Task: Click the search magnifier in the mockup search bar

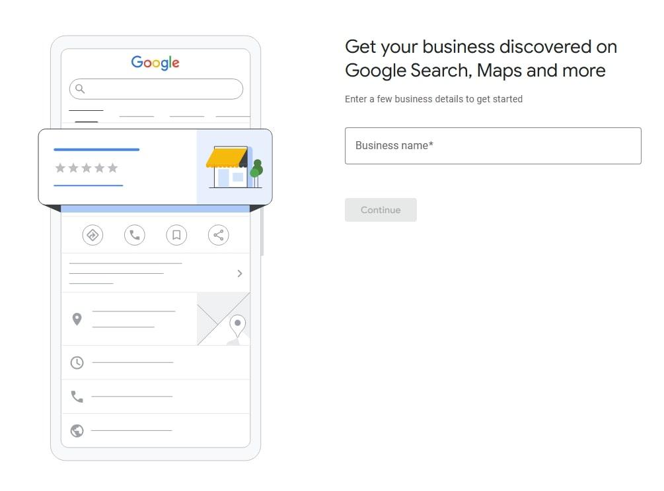Action: click(x=80, y=88)
